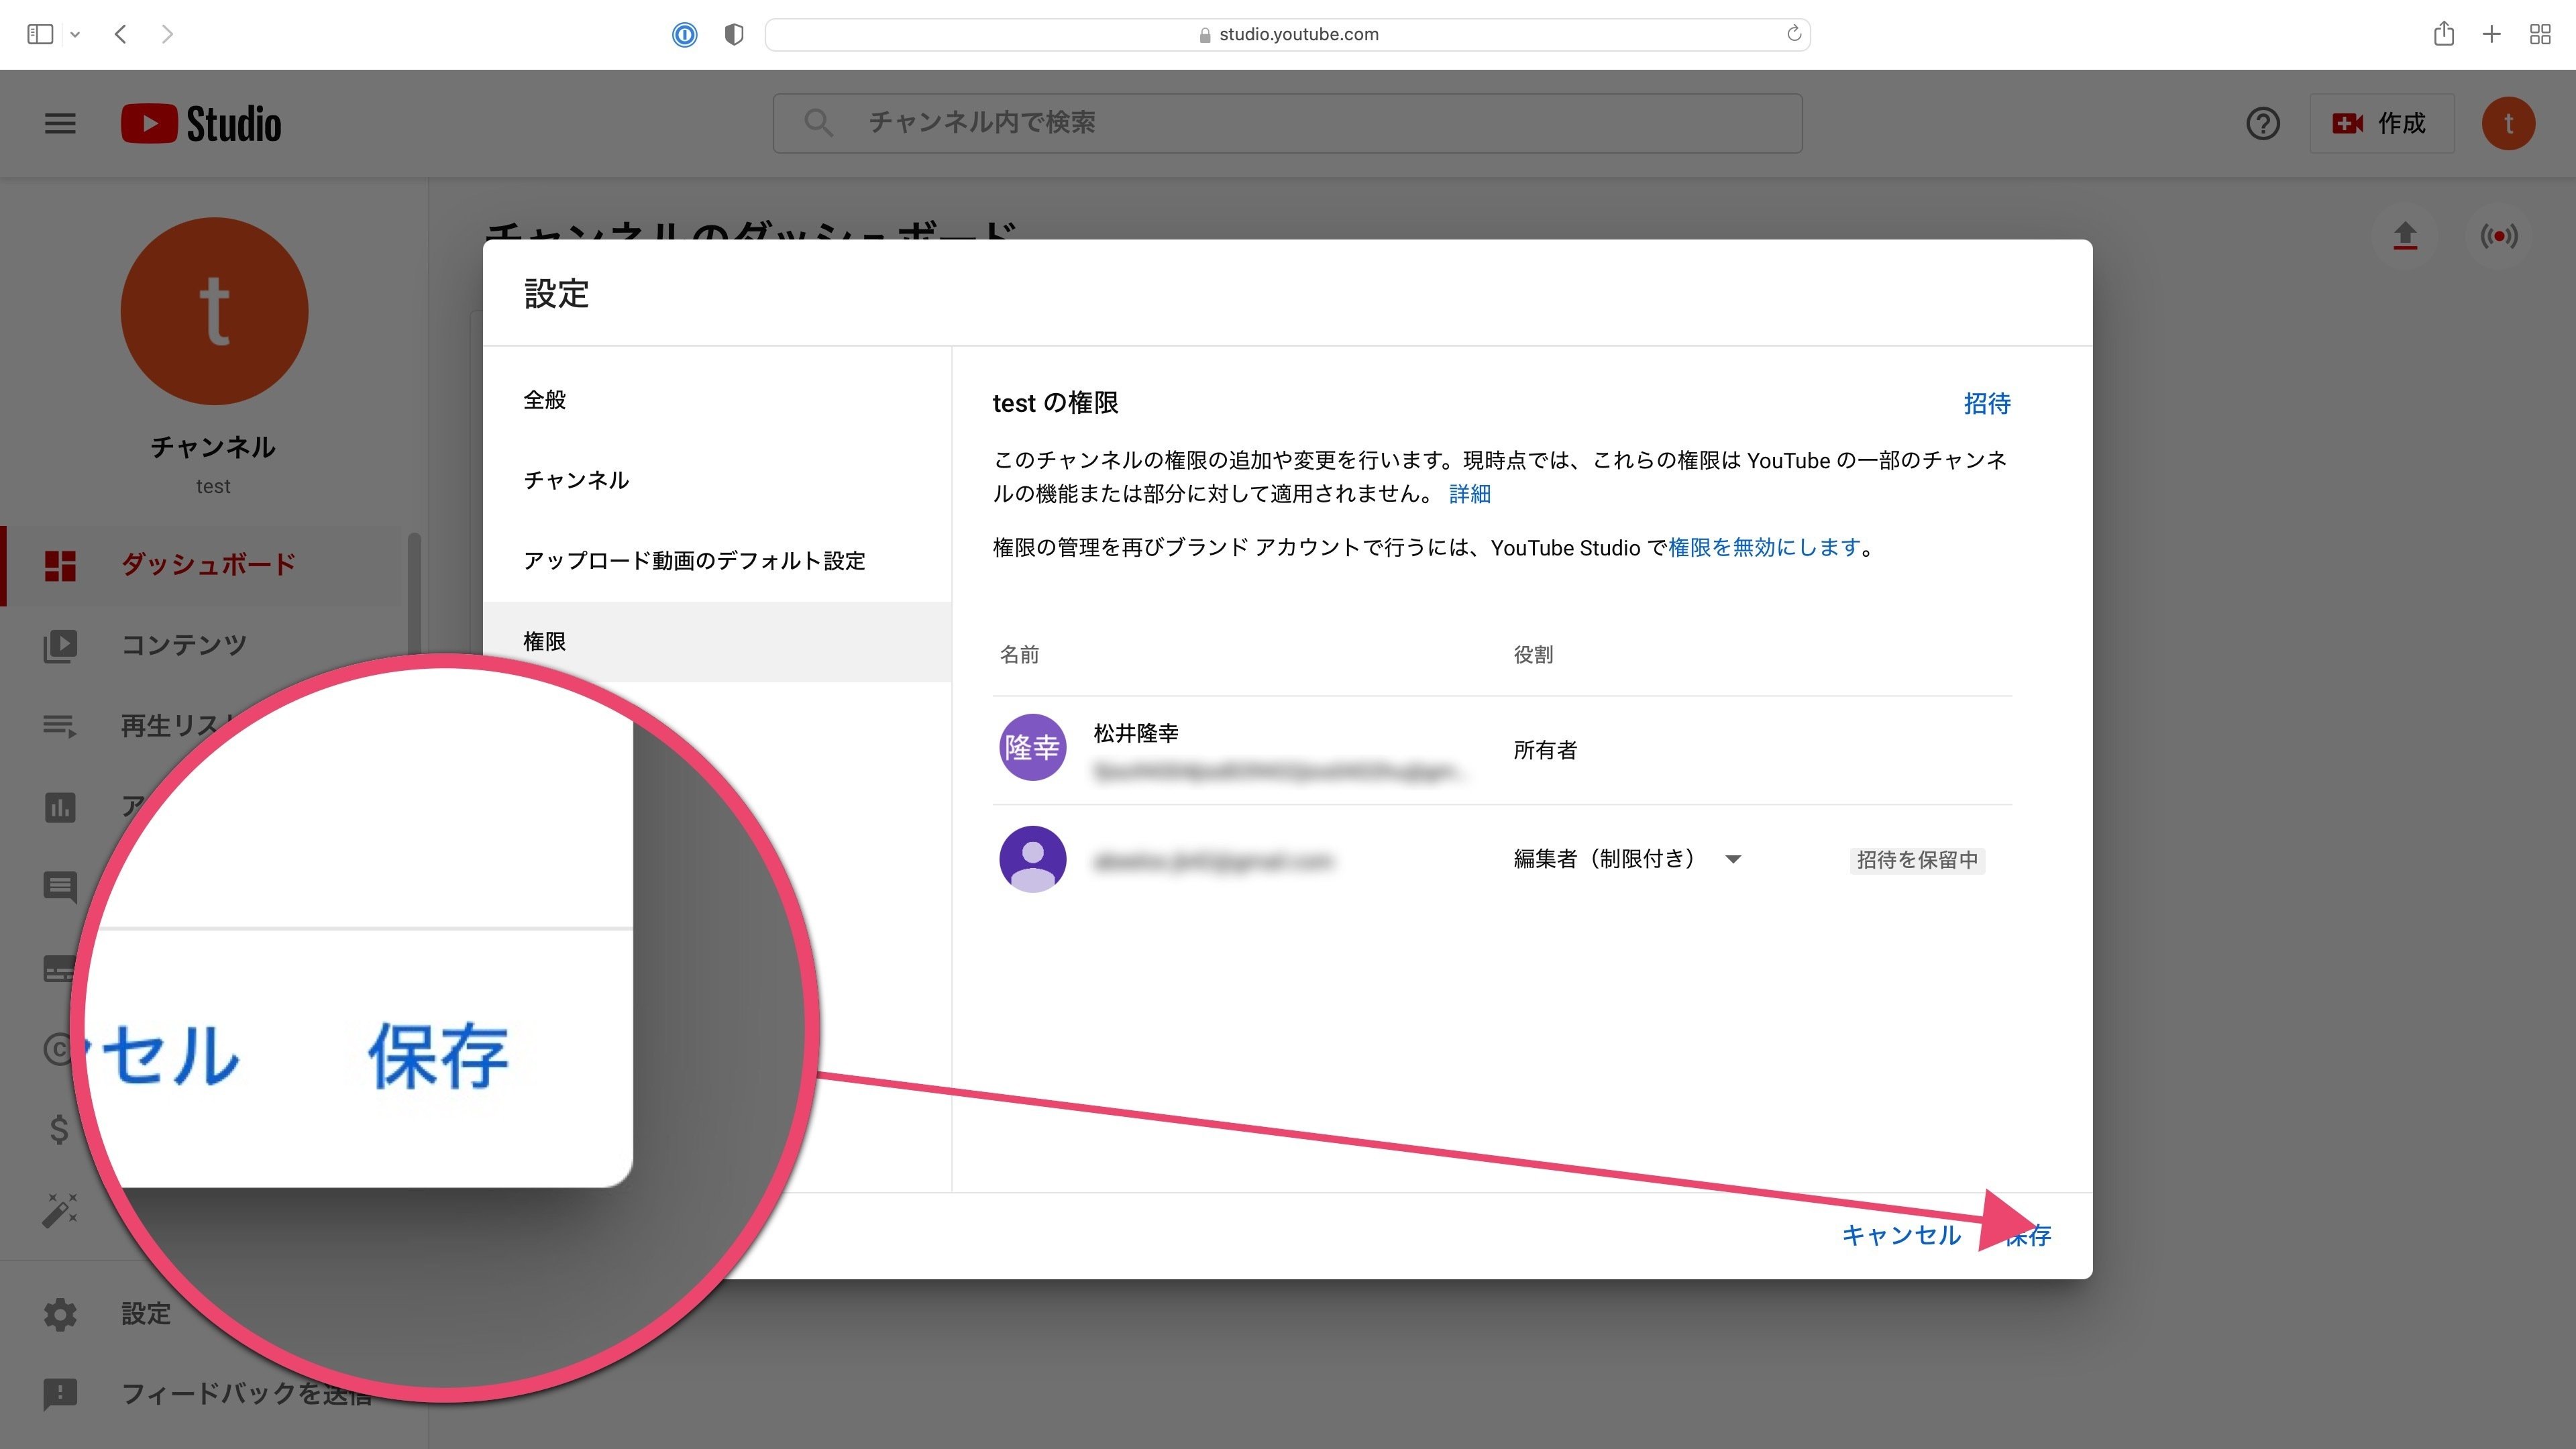2576x1449 pixels.
Task: Go forward with Safari forward arrow
Action: pyautogui.click(x=167, y=34)
